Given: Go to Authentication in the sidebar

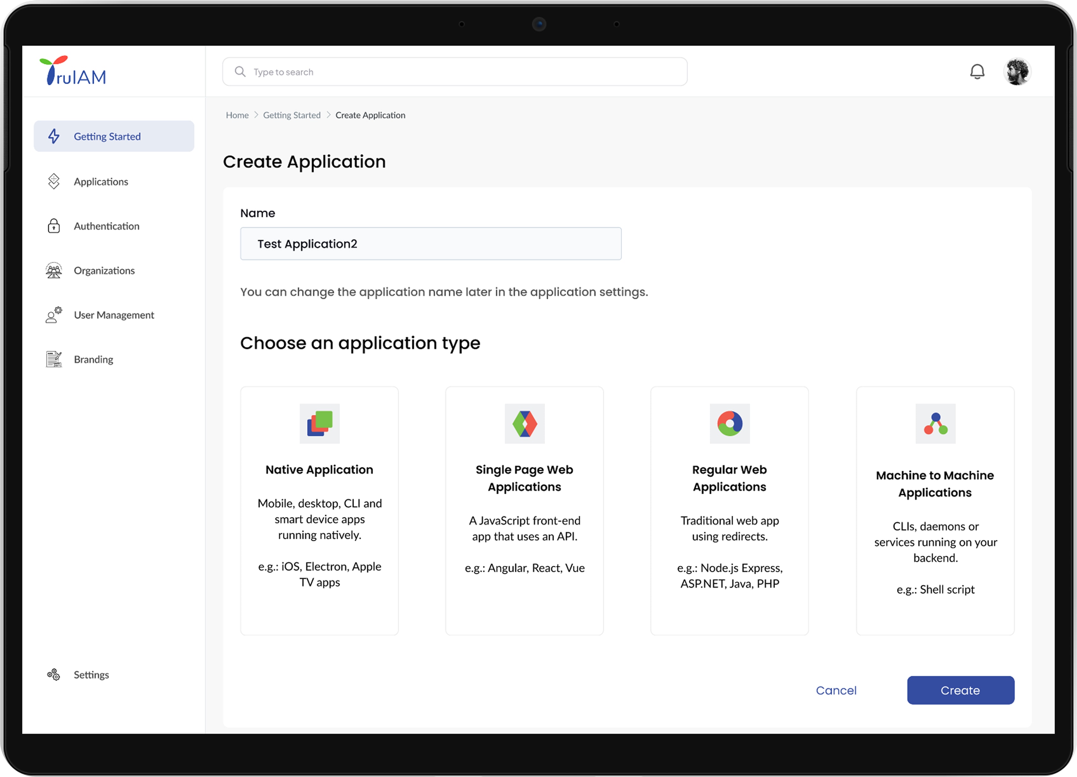Looking at the screenshot, I should 106,226.
